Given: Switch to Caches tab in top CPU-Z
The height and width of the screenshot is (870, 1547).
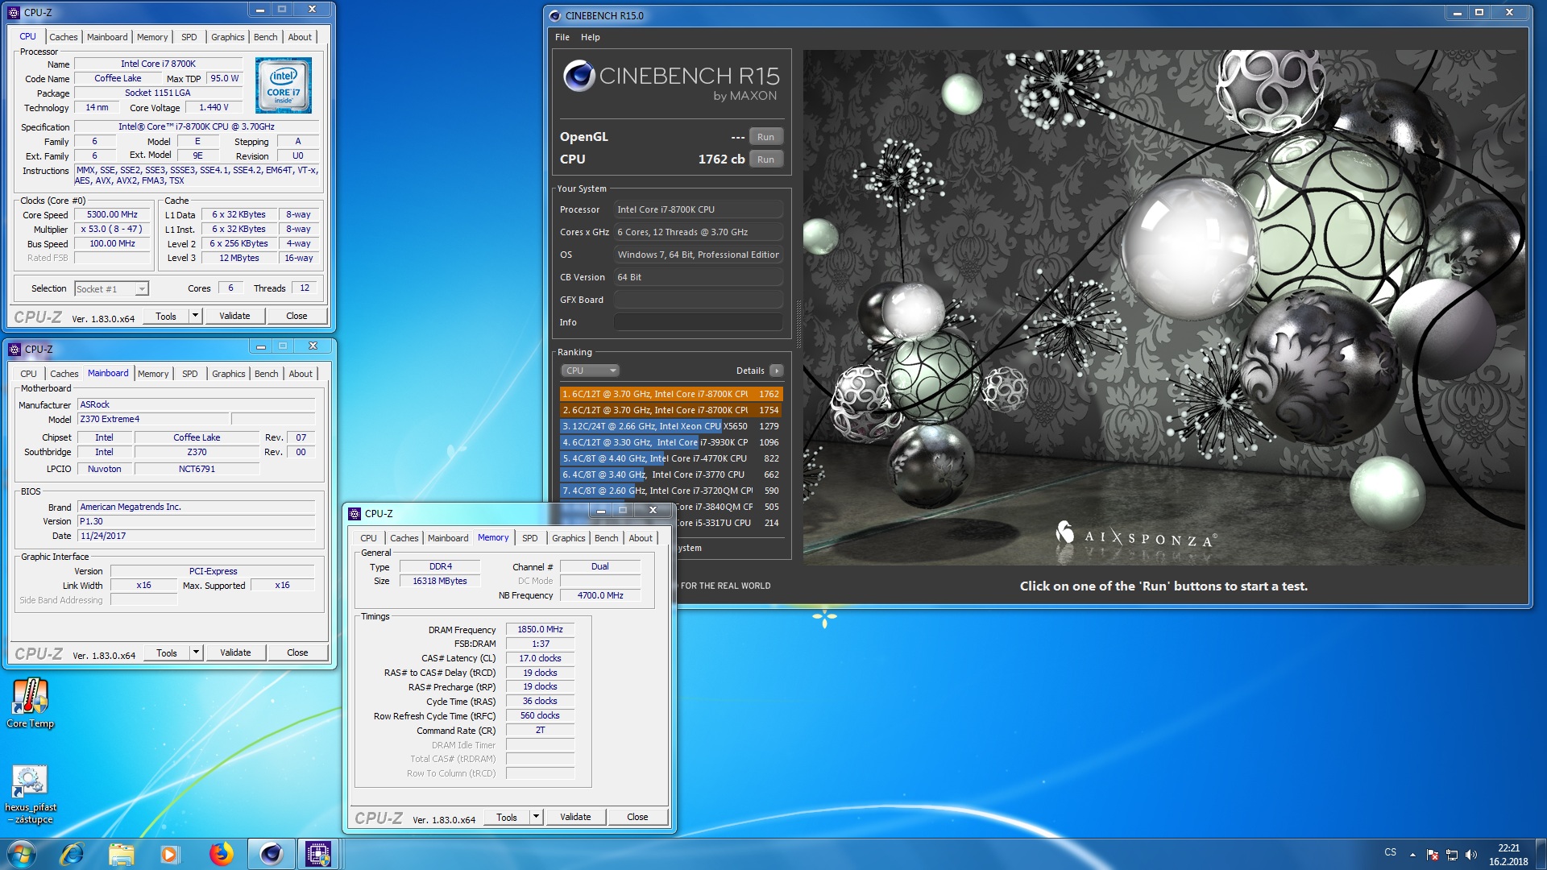Looking at the screenshot, I should [64, 37].
